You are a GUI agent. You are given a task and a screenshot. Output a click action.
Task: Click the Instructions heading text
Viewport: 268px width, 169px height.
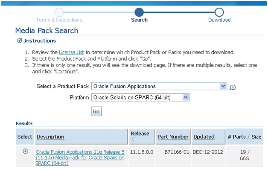(x=40, y=41)
